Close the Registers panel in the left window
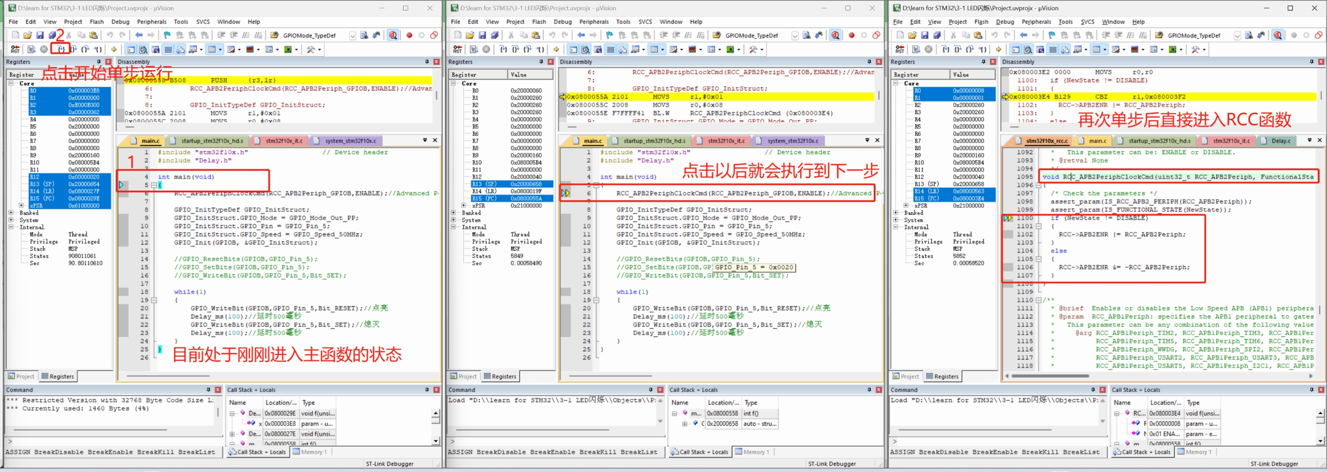The width and height of the screenshot is (1327, 472). (x=108, y=62)
